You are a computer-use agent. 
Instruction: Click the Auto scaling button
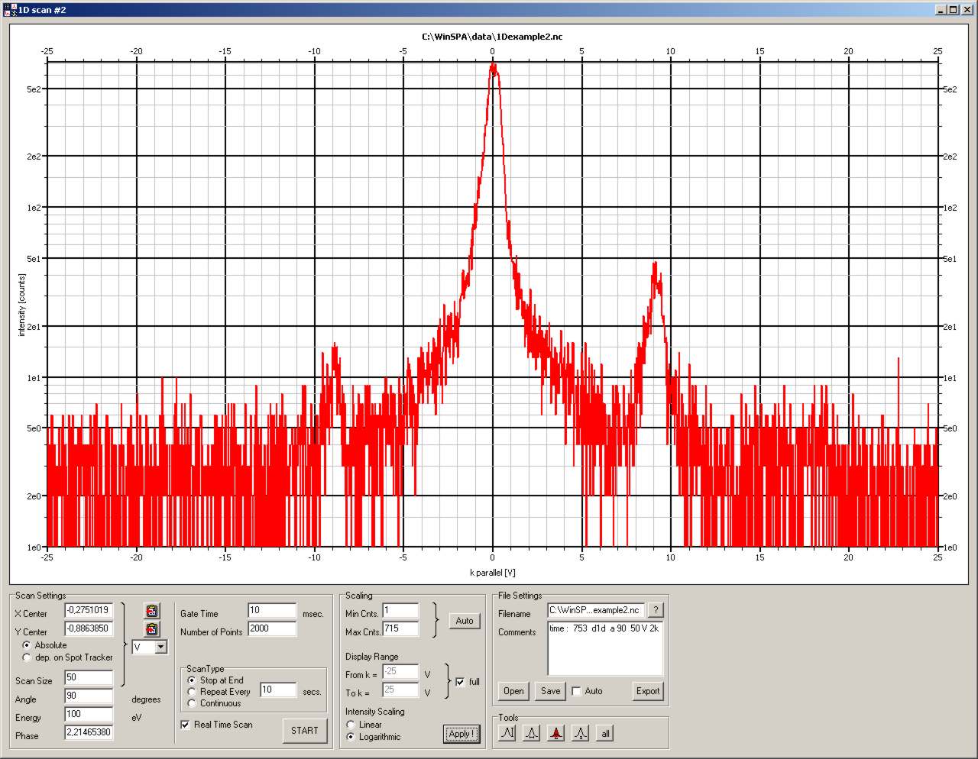pos(465,621)
